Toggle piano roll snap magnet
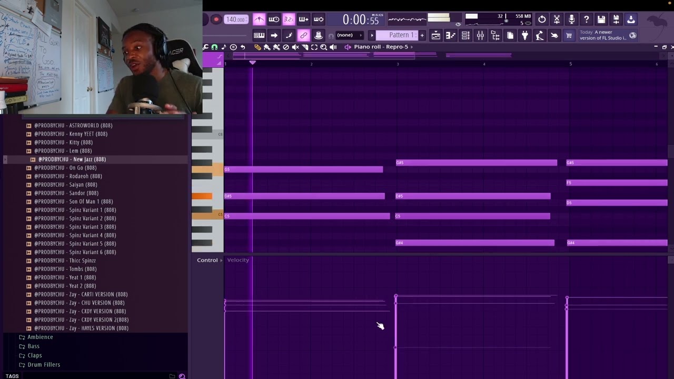This screenshot has height=379, width=674. 214,47
